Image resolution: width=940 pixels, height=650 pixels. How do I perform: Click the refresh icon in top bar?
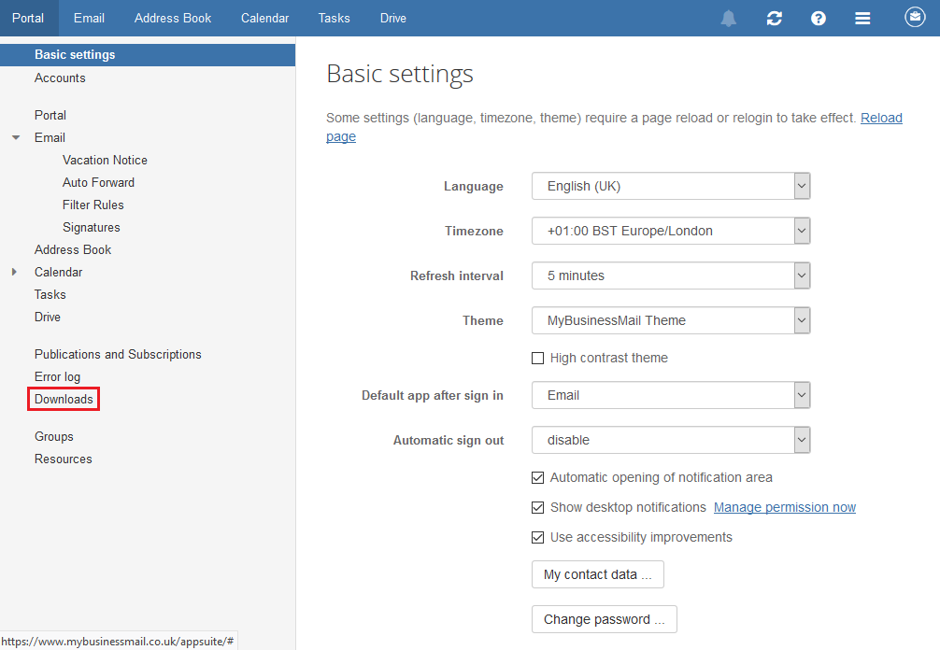point(774,19)
